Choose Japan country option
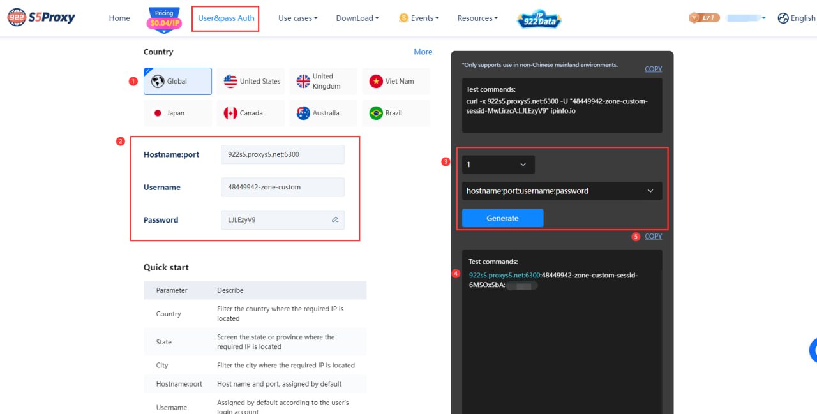 [x=177, y=113]
